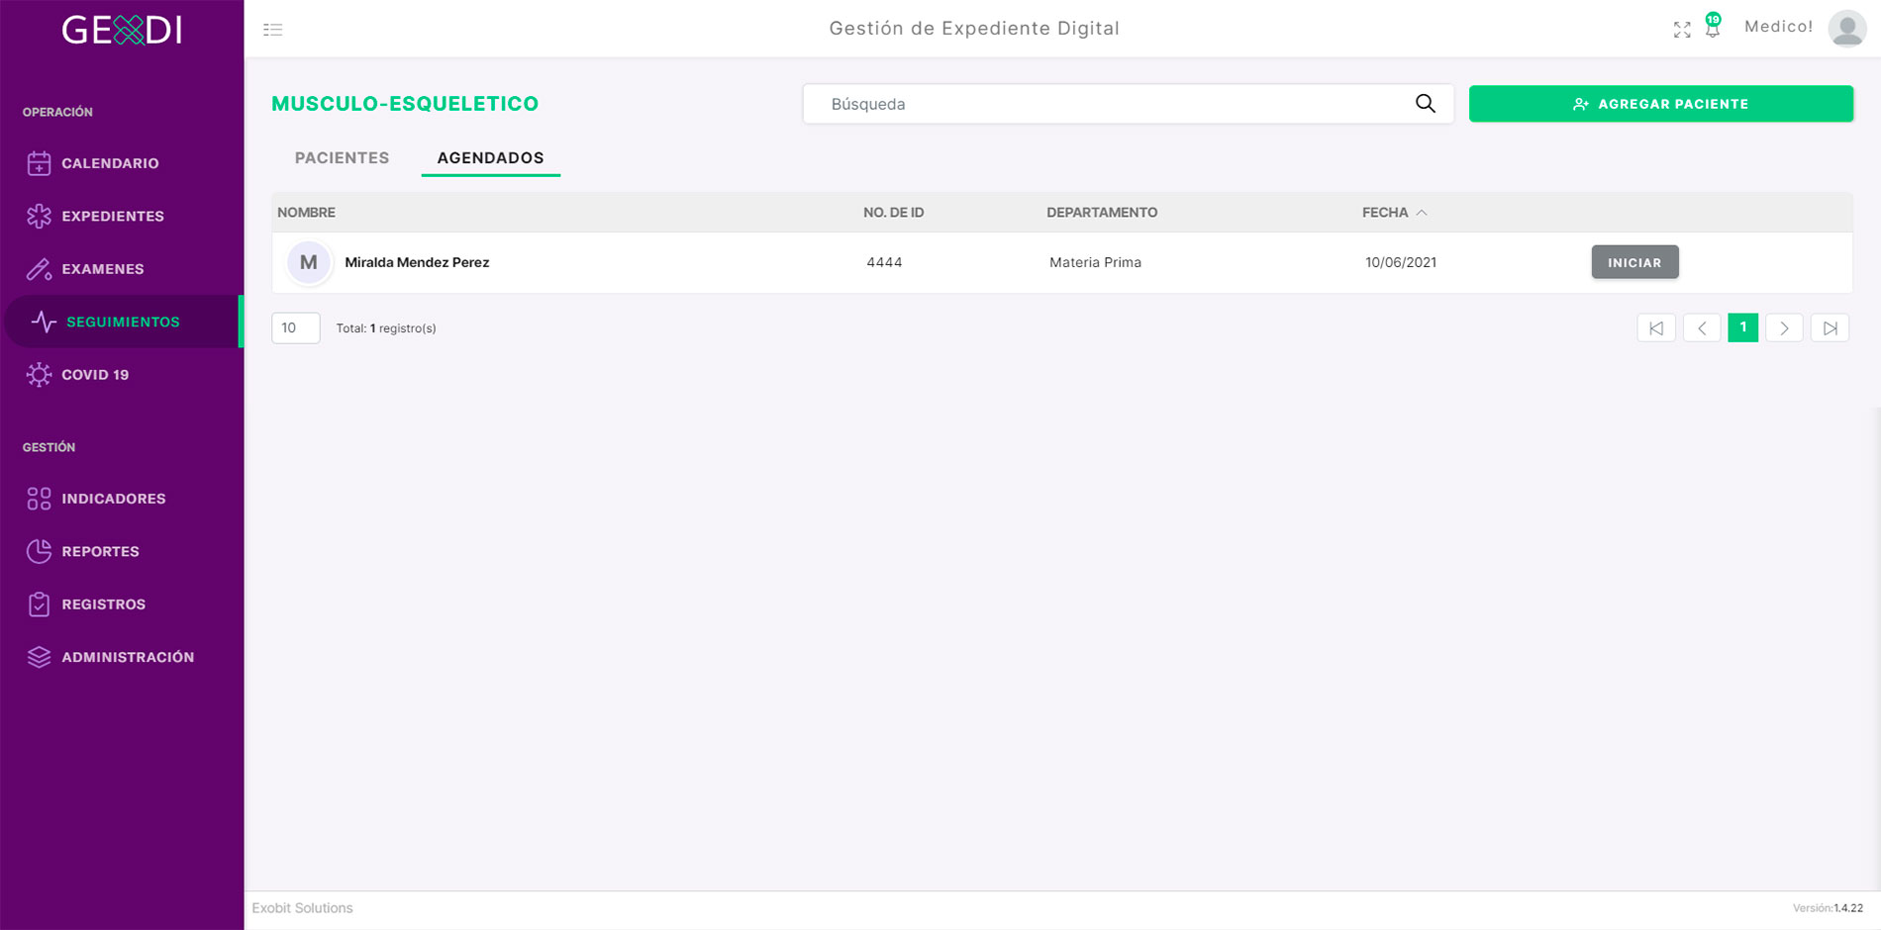Click the Registros clipboard icon
This screenshot has height=930, width=1881.
tap(39, 604)
